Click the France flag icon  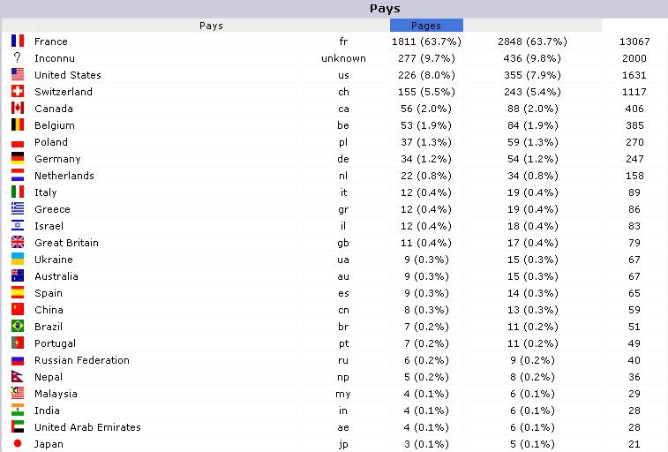click(18, 41)
